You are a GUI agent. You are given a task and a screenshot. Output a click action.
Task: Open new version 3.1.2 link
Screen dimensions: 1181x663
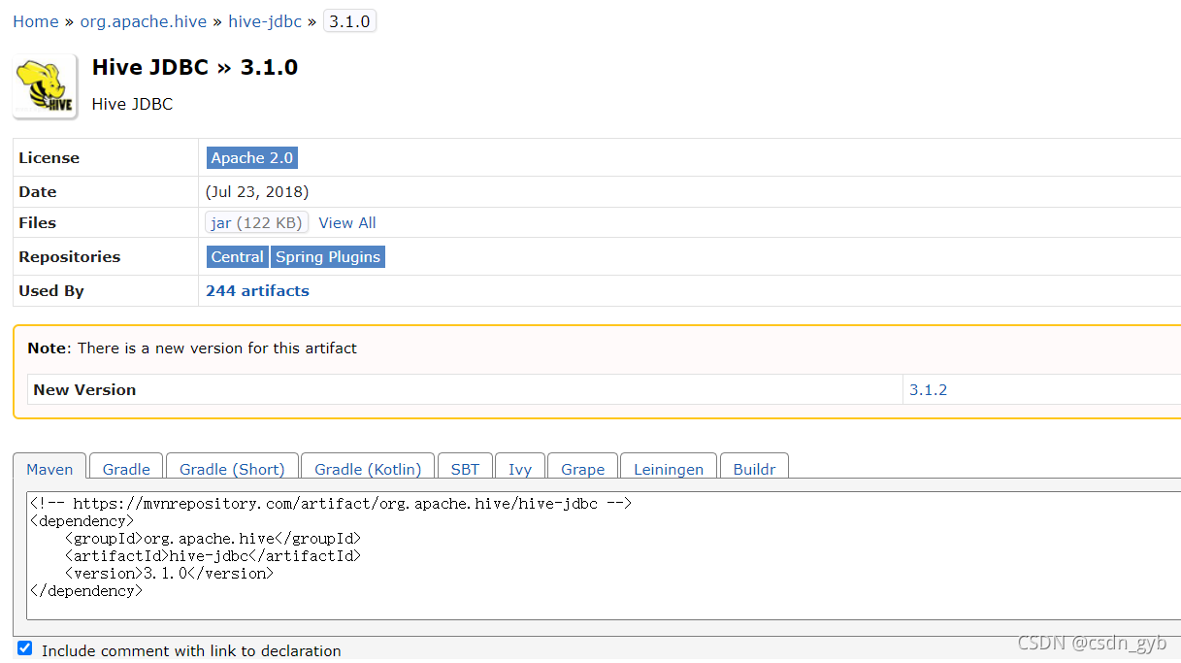pos(928,389)
